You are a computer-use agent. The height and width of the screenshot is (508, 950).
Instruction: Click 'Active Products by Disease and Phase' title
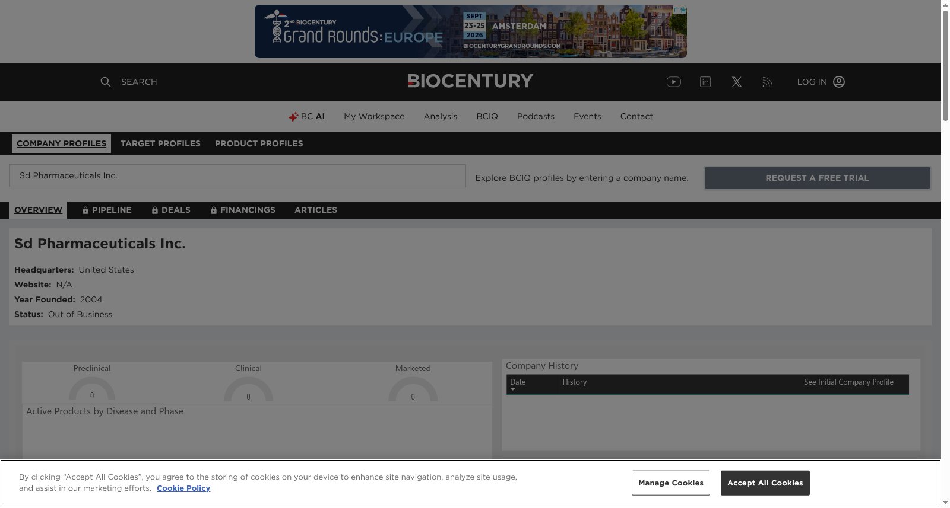[104, 411]
